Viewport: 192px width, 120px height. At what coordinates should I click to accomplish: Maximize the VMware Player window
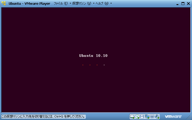pos(183,4)
